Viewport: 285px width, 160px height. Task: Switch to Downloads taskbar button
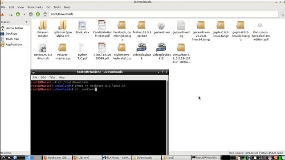(x=147, y=158)
